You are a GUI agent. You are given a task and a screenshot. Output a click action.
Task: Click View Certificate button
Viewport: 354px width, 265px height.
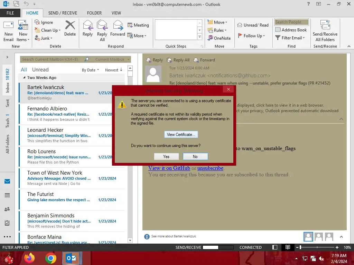coord(181,135)
